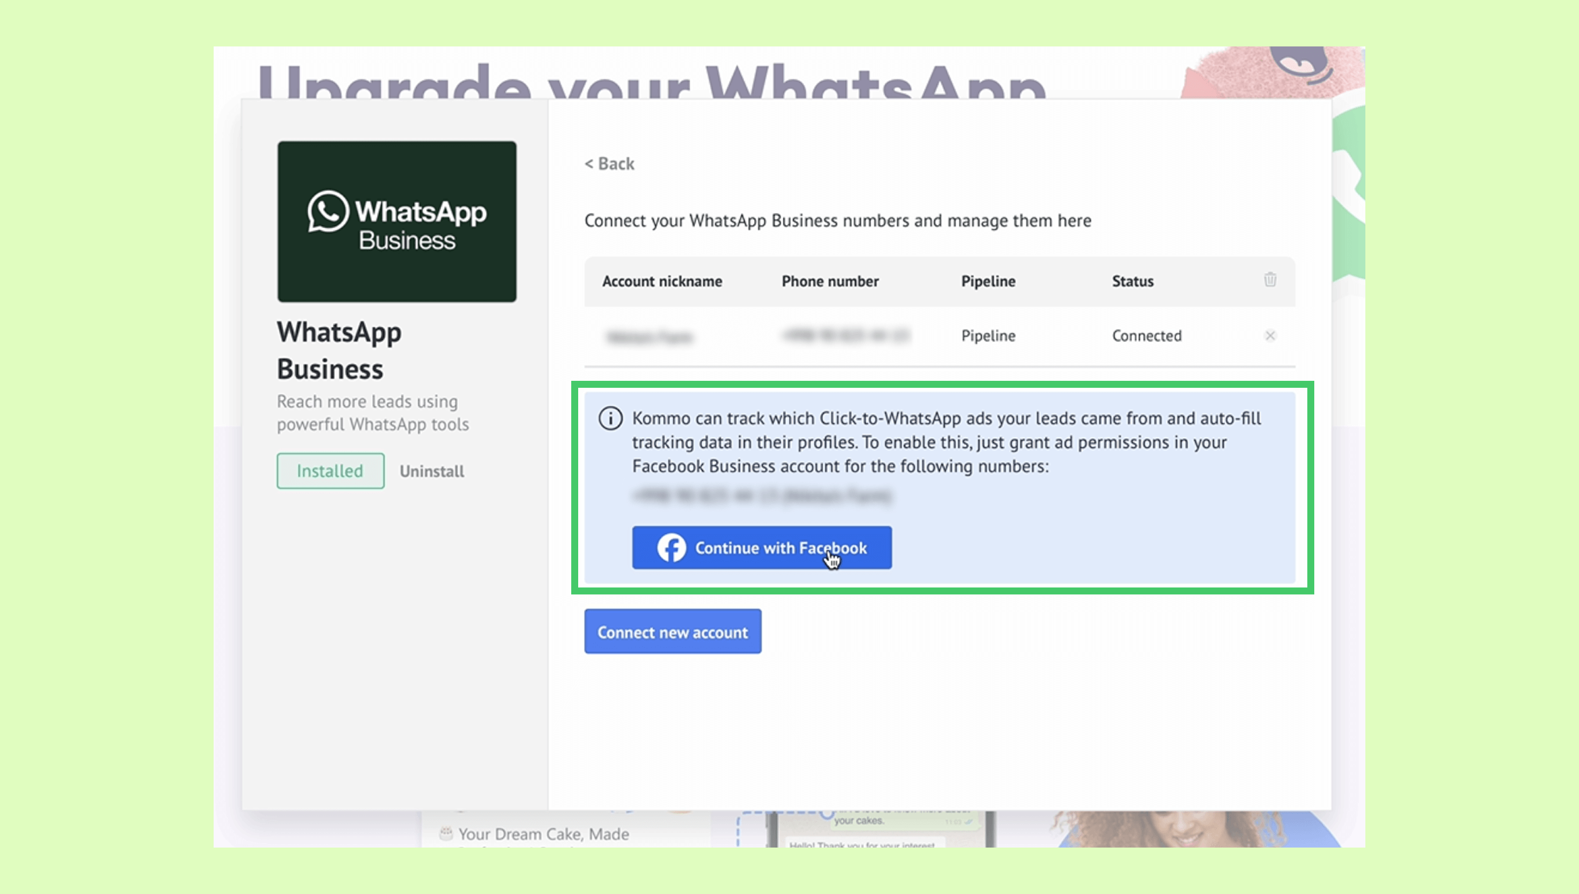Click blurred phone number in row
The image size is (1579, 894).
pos(845,336)
